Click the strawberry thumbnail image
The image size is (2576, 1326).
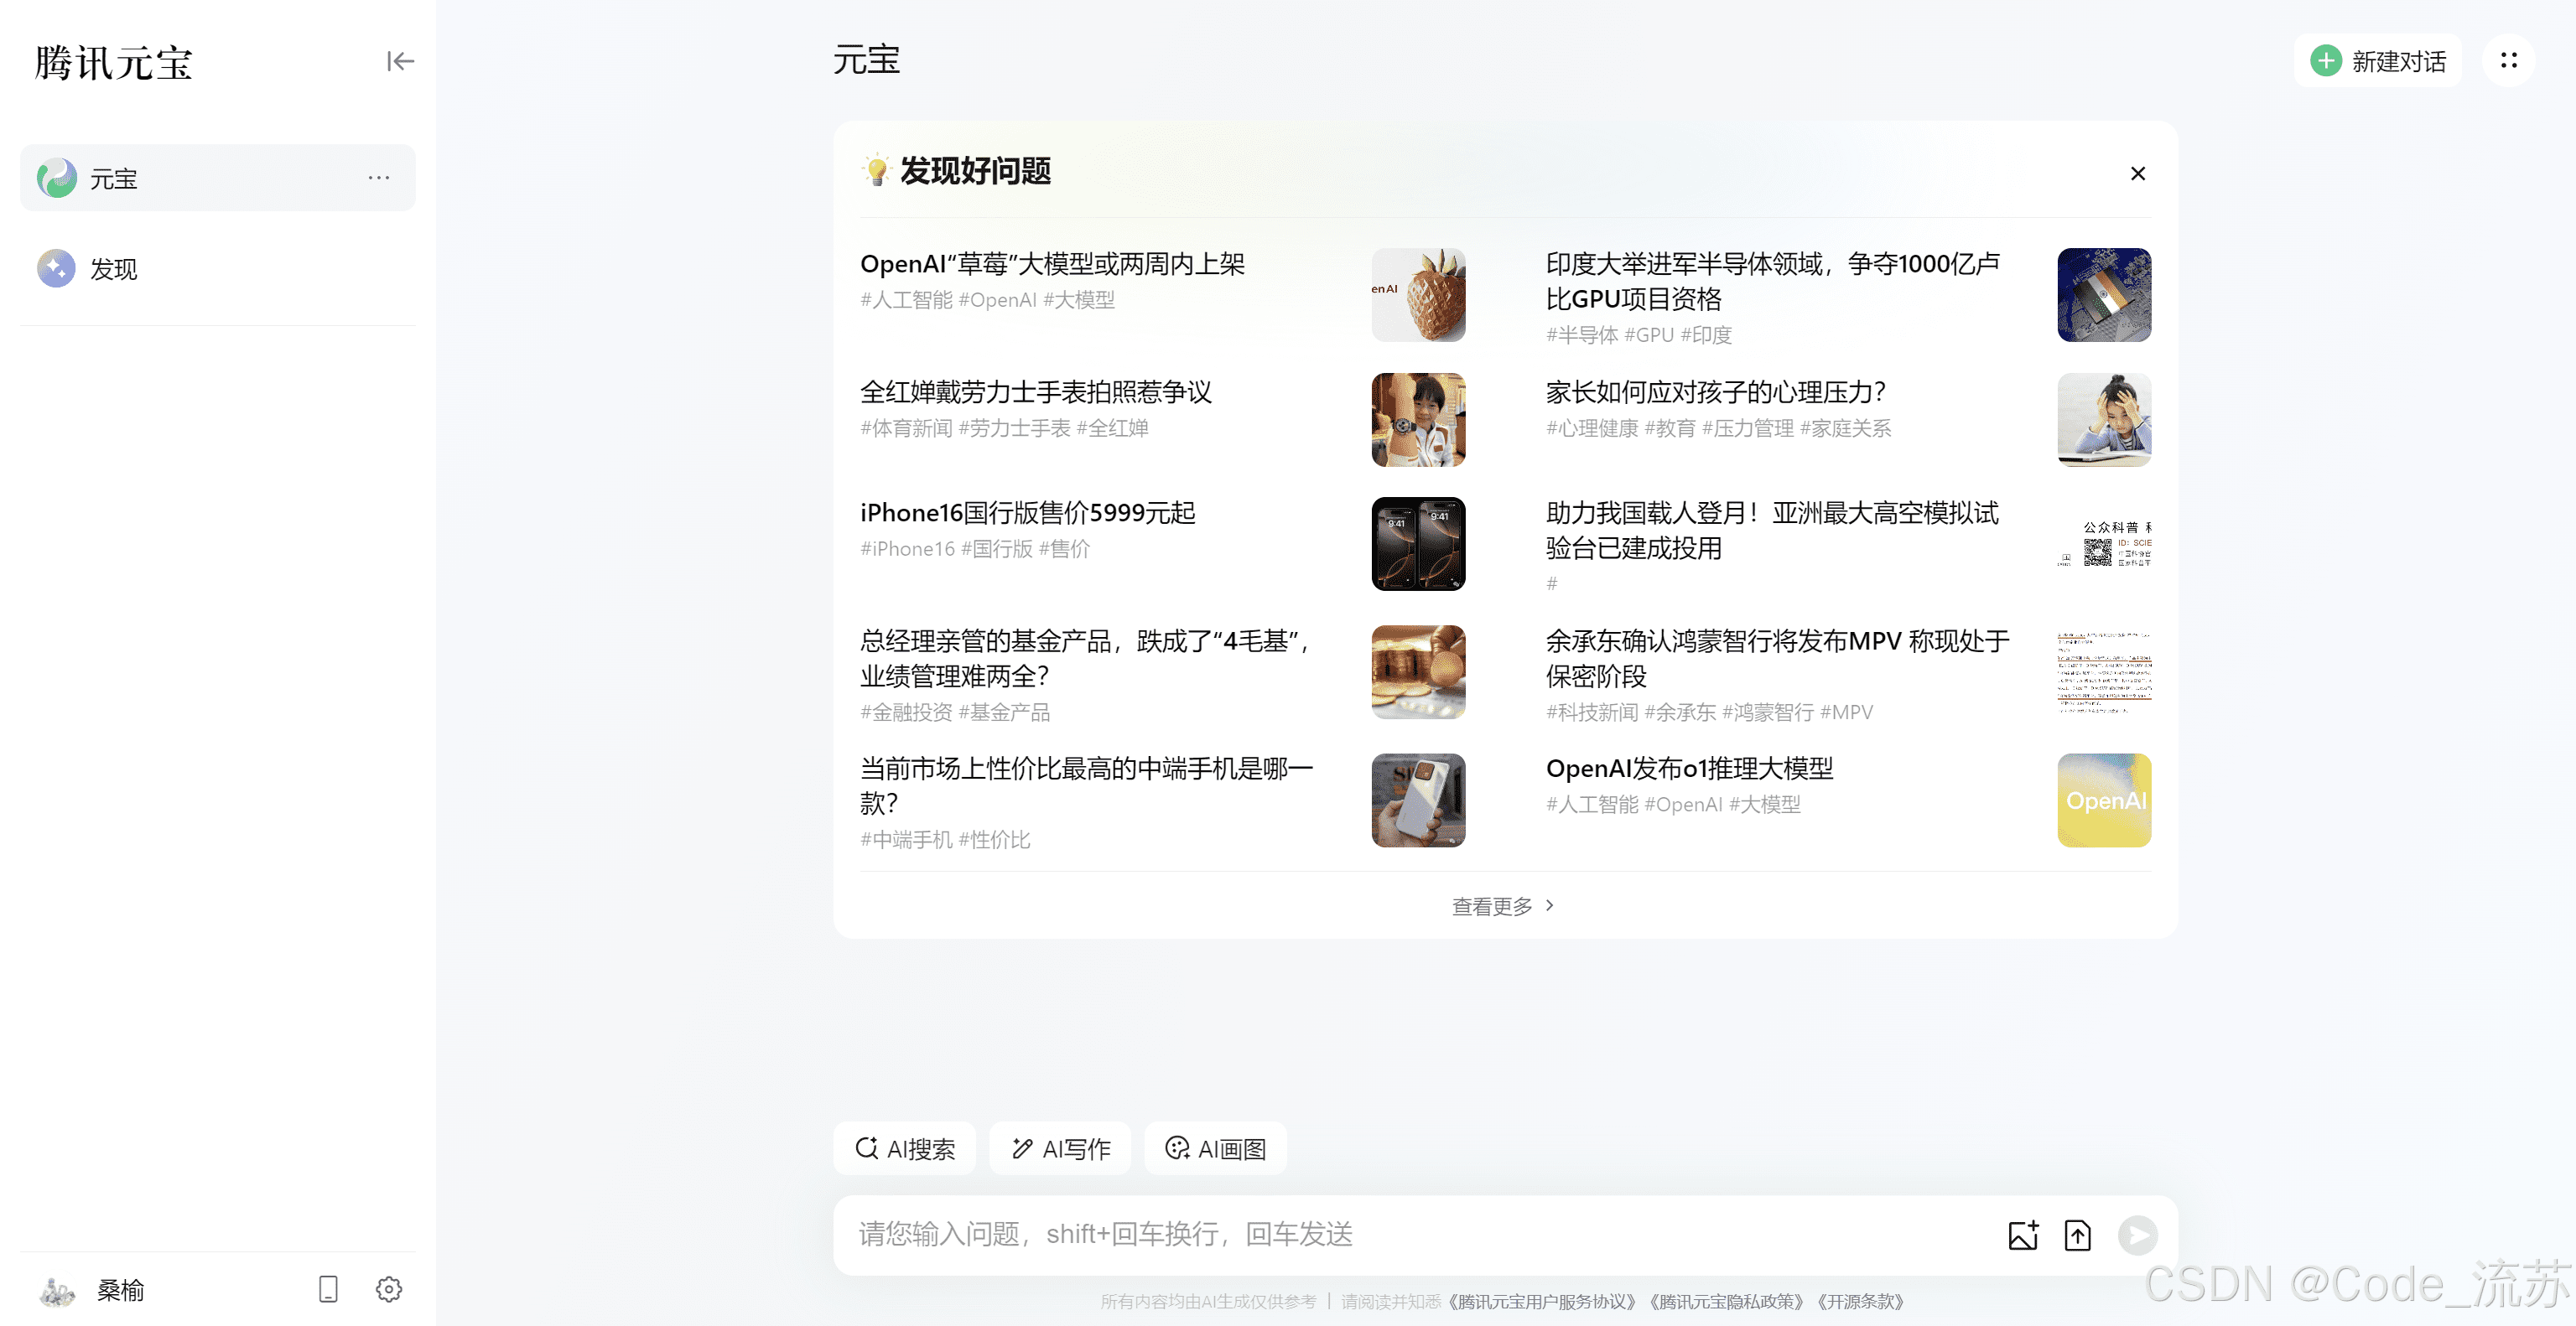[1418, 295]
